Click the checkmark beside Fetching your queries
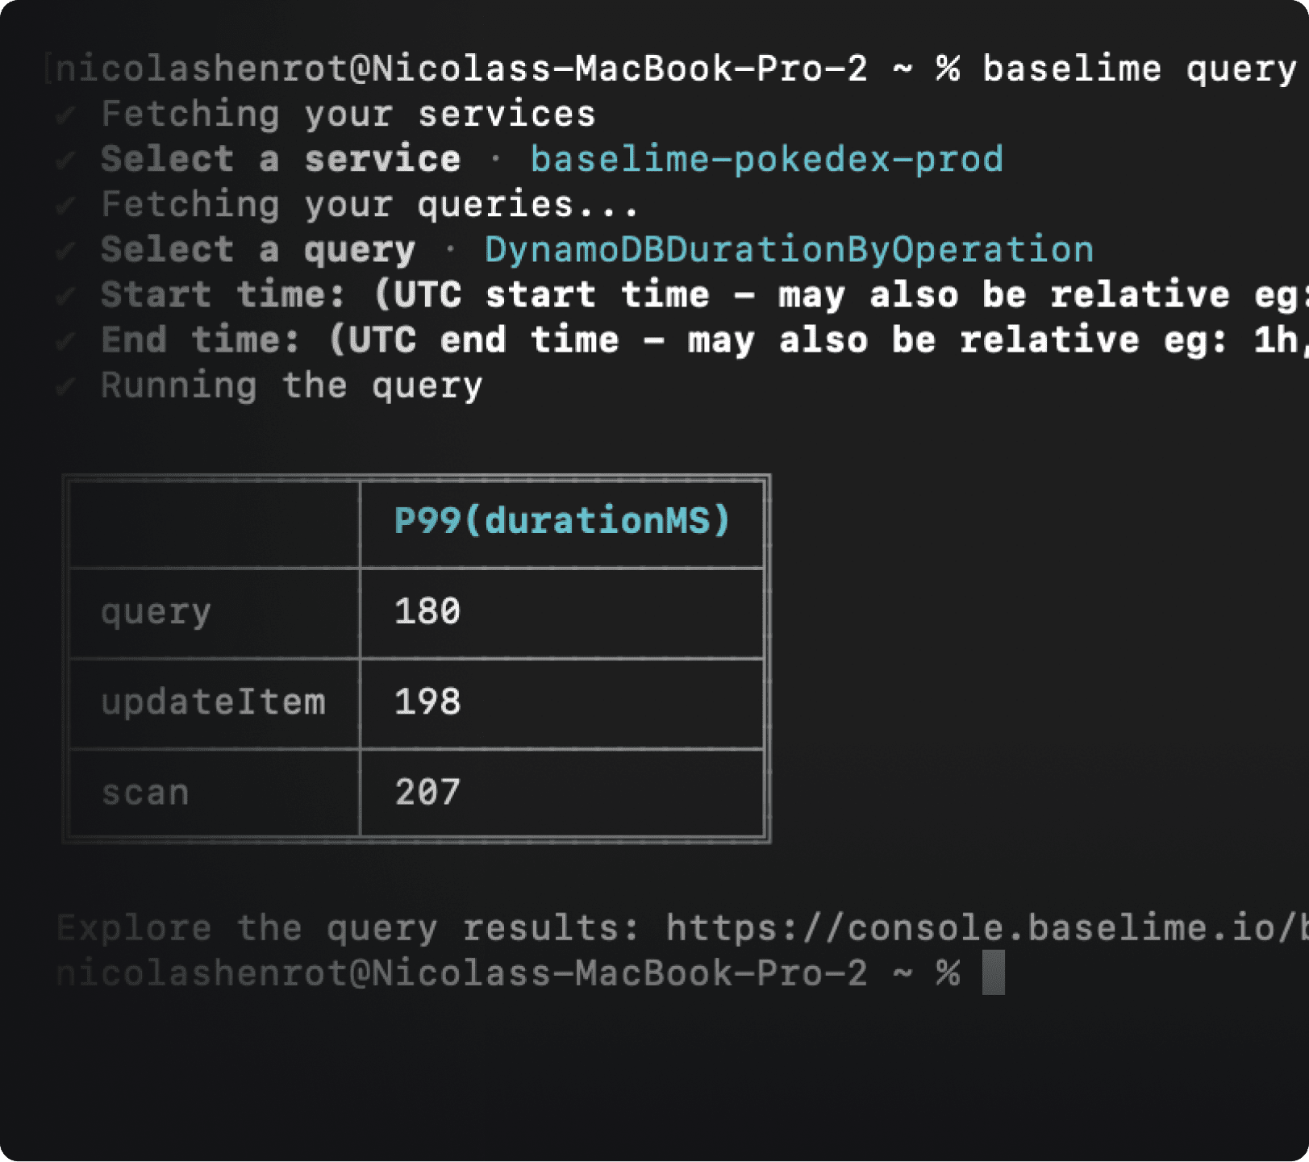Image resolution: width=1309 pixels, height=1162 pixels. click(65, 206)
